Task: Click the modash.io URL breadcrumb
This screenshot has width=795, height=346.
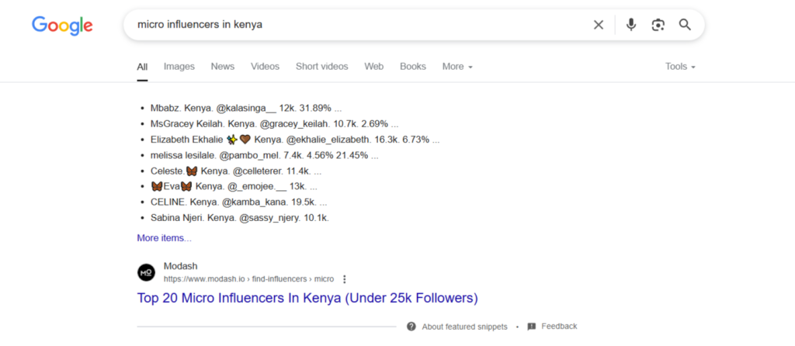Action: [x=249, y=279]
